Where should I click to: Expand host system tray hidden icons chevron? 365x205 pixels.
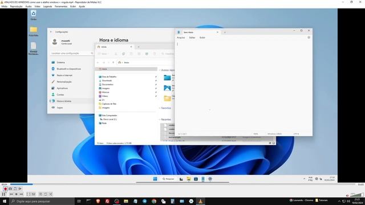pos(339,201)
